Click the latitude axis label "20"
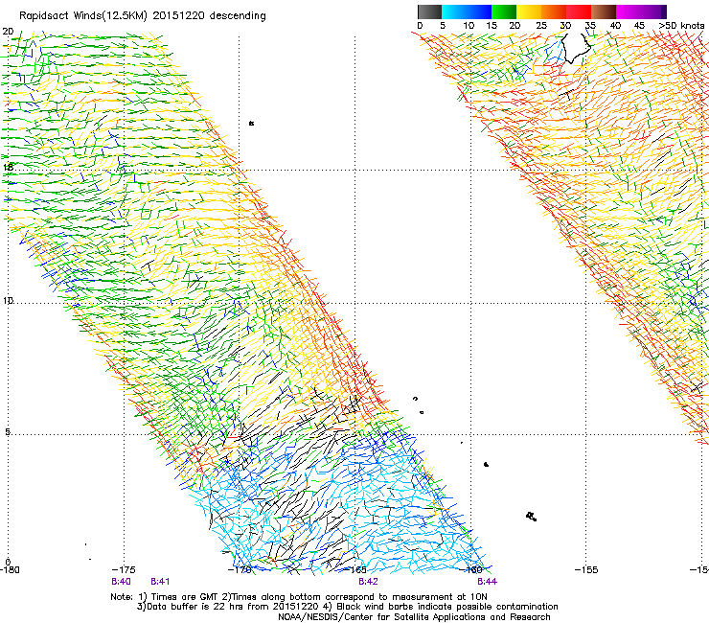Screen dimensions: 709x623 [8, 32]
